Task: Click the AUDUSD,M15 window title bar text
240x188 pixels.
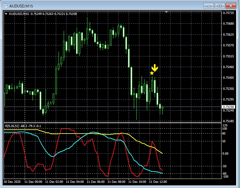Action: (21, 6)
